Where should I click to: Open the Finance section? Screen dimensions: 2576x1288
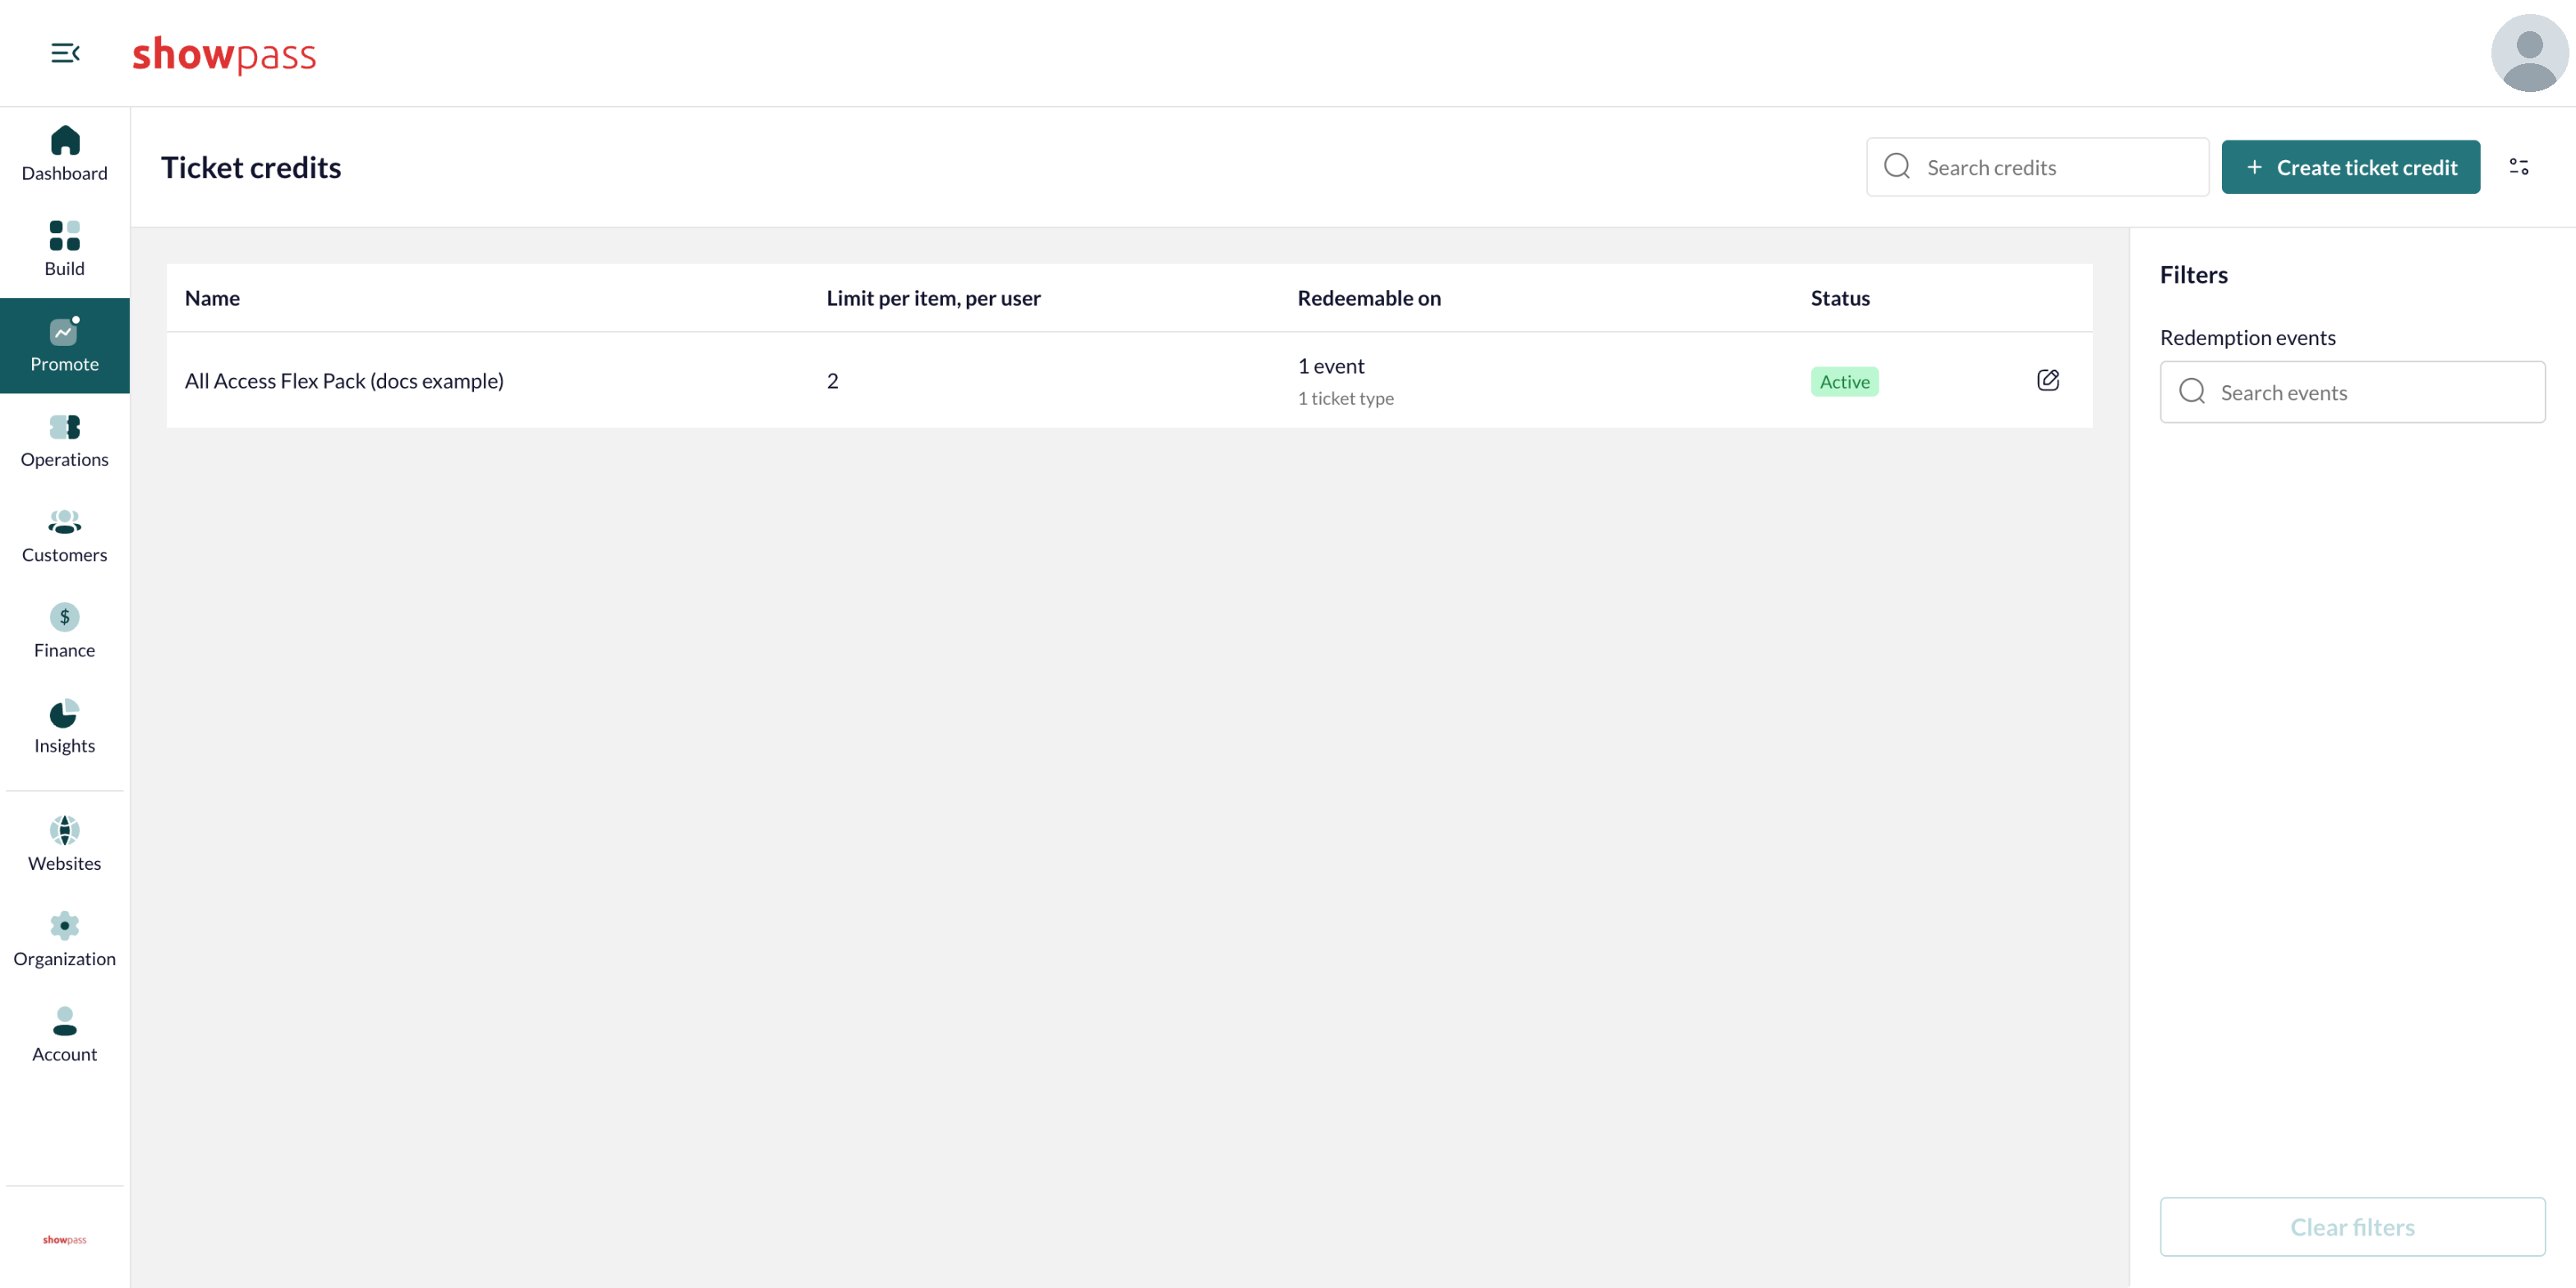click(64, 632)
